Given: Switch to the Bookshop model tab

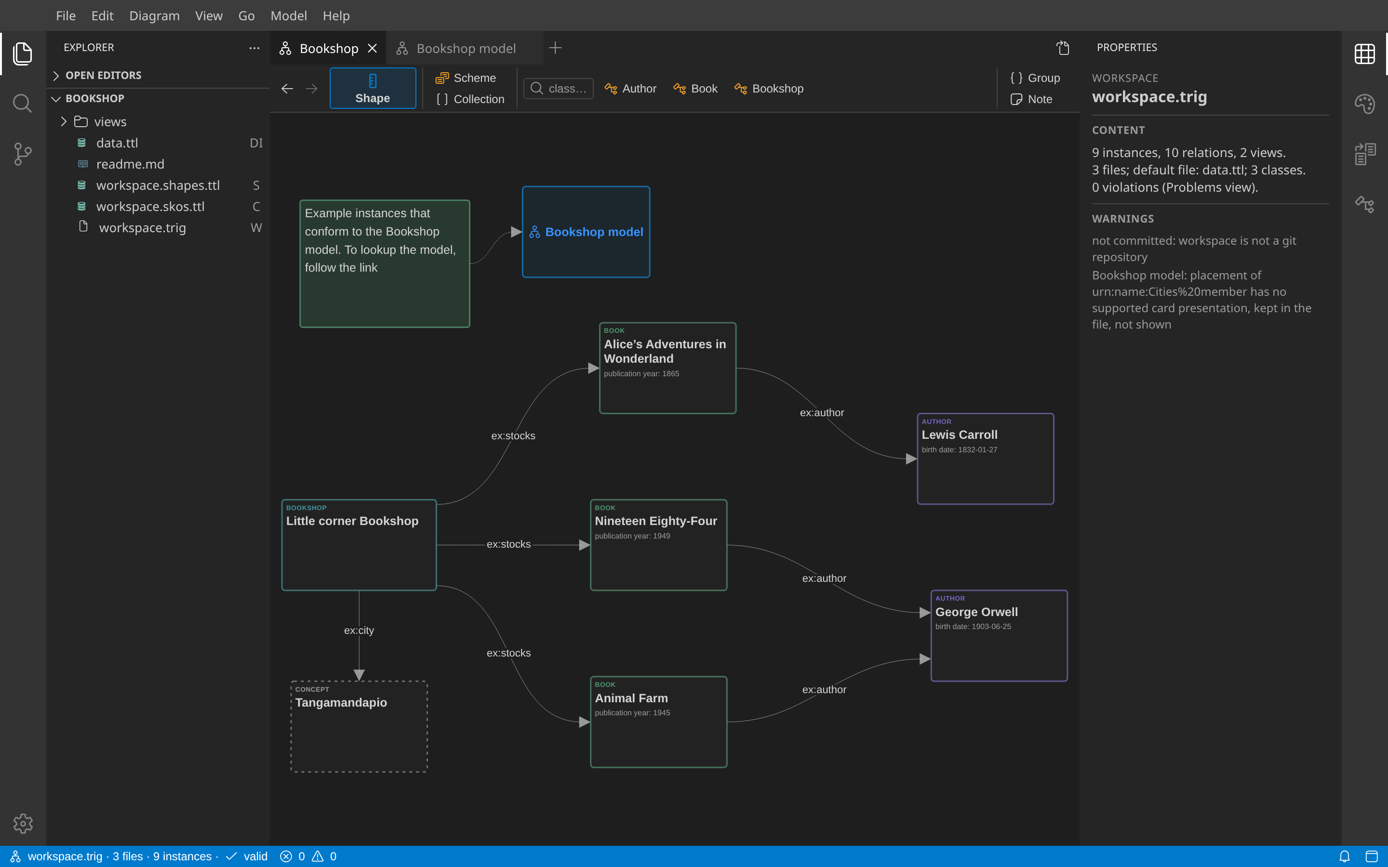Looking at the screenshot, I should (465, 48).
